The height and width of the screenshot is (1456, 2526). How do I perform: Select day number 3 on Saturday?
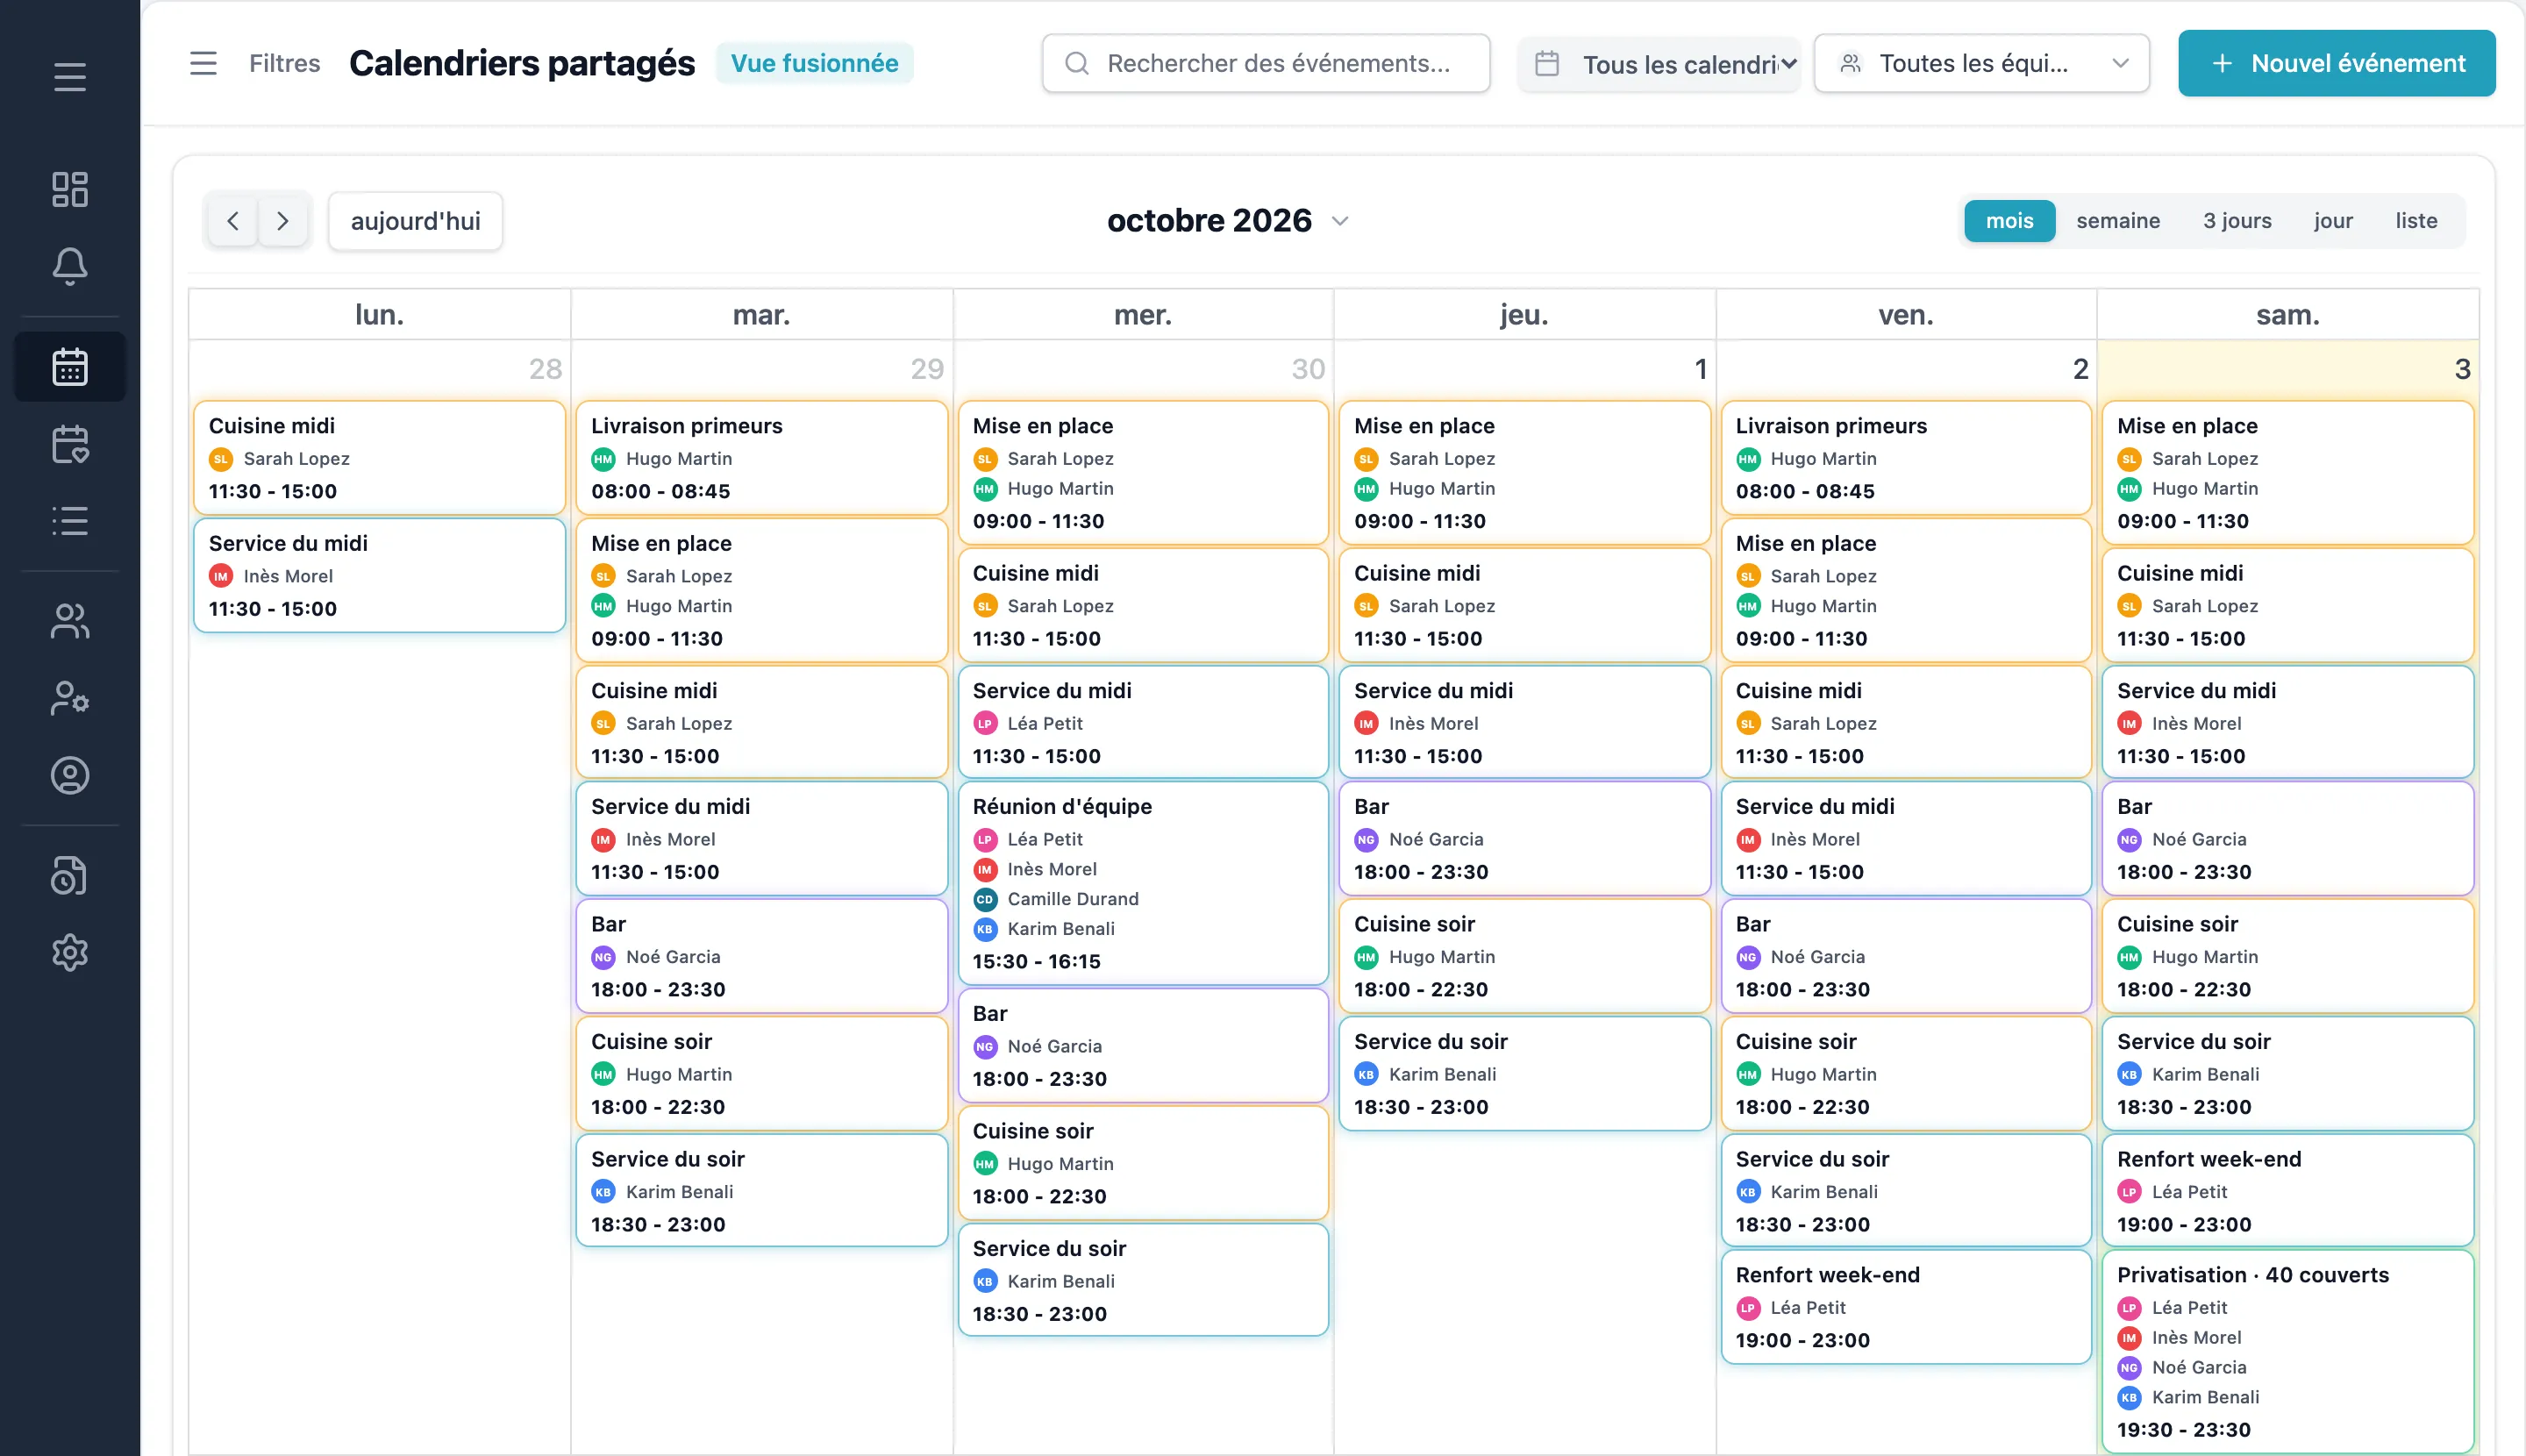[x=2461, y=369]
